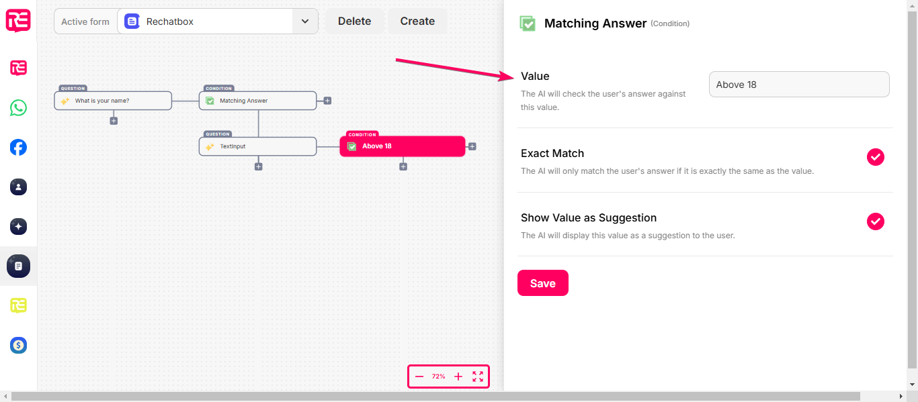The height and width of the screenshot is (402, 918).
Task: Add node below TextInput question
Action: [258, 166]
